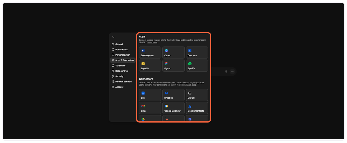
Task: Switch to Parental controls
Action: point(123,82)
